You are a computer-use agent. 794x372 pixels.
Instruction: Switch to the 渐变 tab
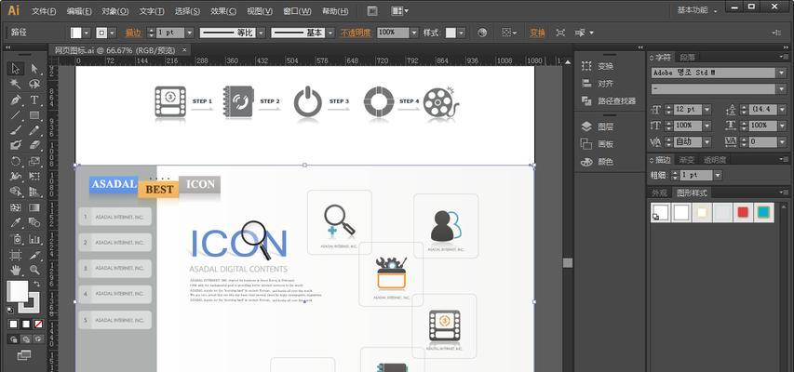click(687, 160)
